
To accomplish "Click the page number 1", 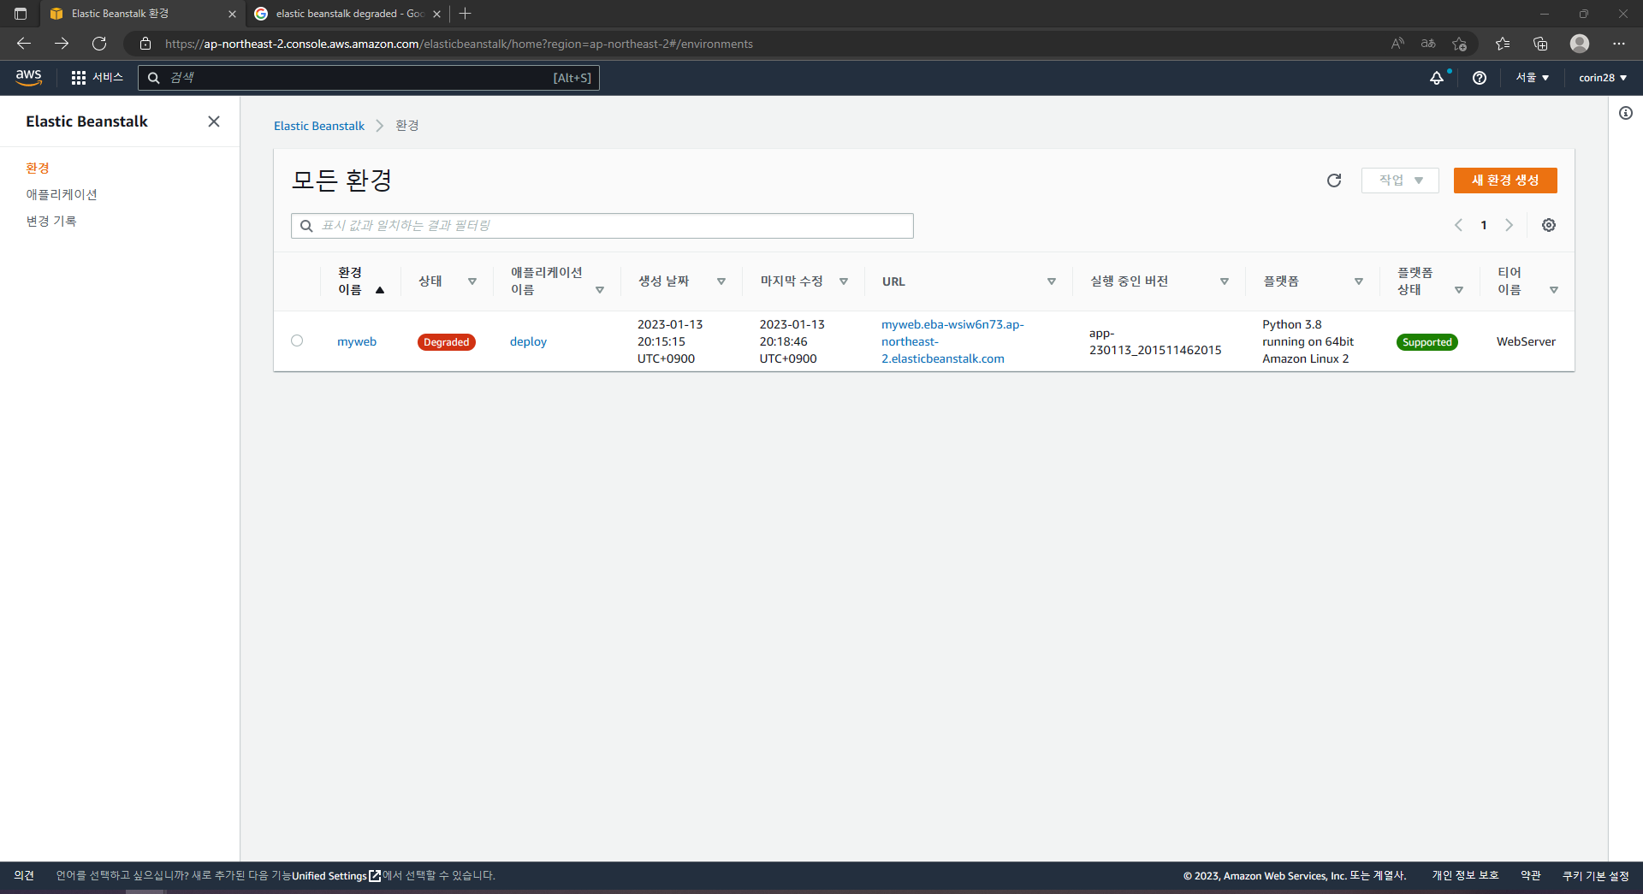I will coord(1484,225).
